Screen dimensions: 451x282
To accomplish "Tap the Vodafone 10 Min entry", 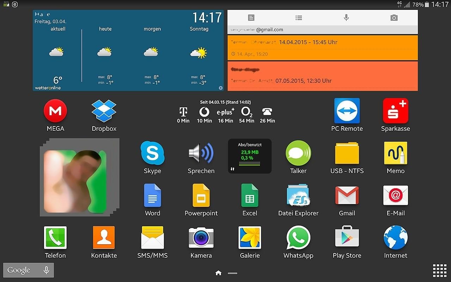I will click(x=204, y=115).
